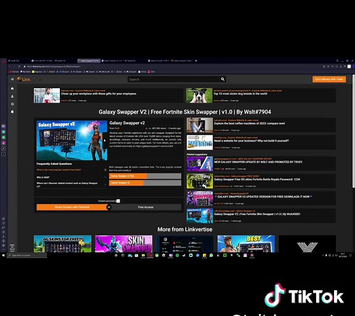
Task: Go to Home in Linkvertise sidebar
Action: pyautogui.click(x=12, y=88)
